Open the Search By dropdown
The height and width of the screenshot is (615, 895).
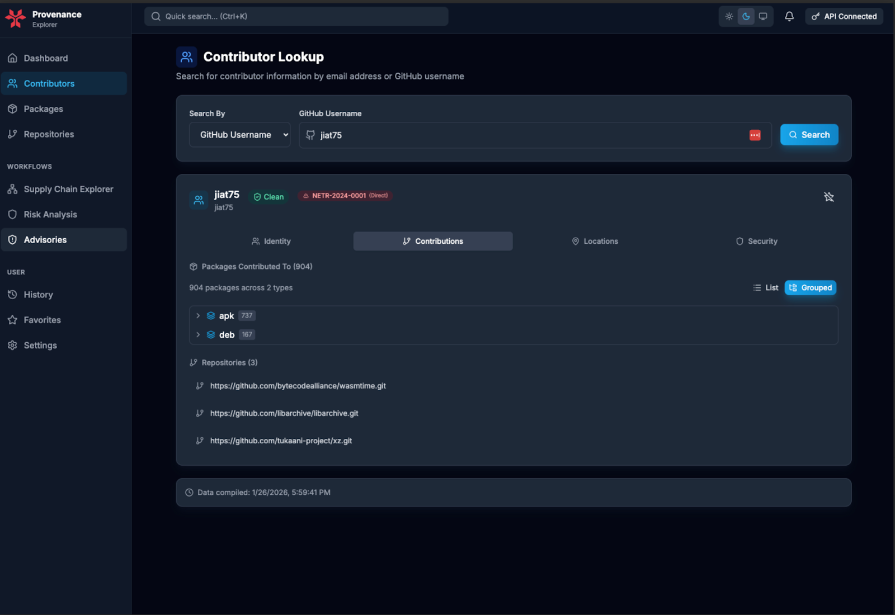pos(239,135)
